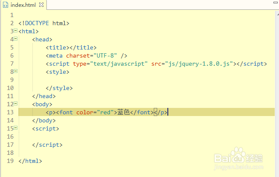Click line number 1 in gutter
Image resolution: width=279 pixels, height=177 pixels.
click(x=12, y=15)
